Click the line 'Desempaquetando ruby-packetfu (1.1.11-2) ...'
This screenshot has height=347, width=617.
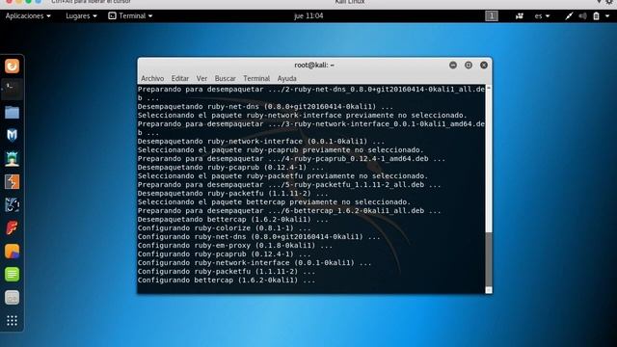232,194
